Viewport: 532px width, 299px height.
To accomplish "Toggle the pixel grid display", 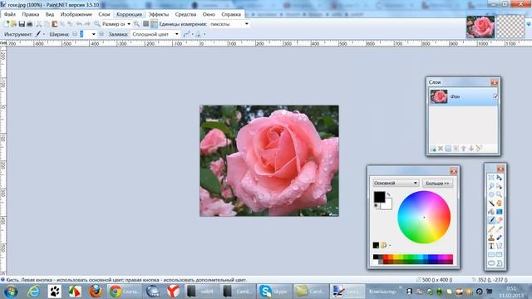I will pyautogui.click(x=146, y=24).
